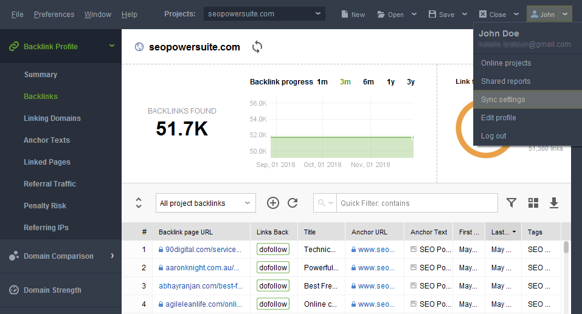This screenshot has width=582, height=314.
Task: Open the All project backlinks dropdown
Action: [x=206, y=203]
